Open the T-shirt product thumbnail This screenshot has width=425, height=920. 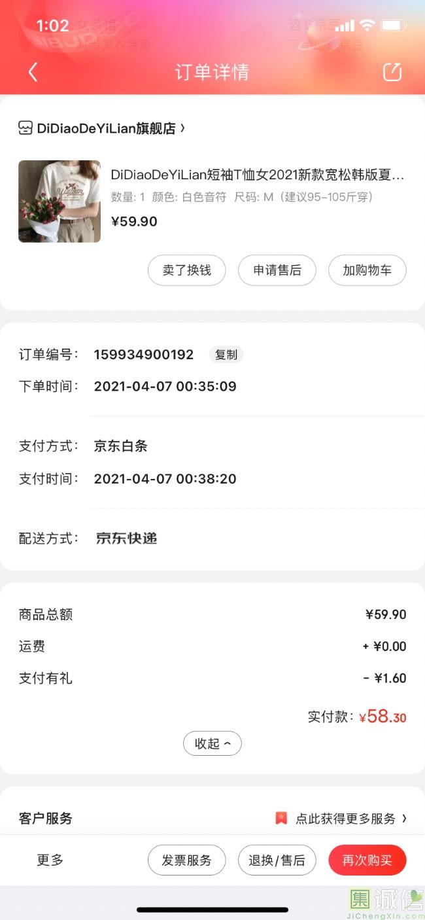click(x=59, y=202)
